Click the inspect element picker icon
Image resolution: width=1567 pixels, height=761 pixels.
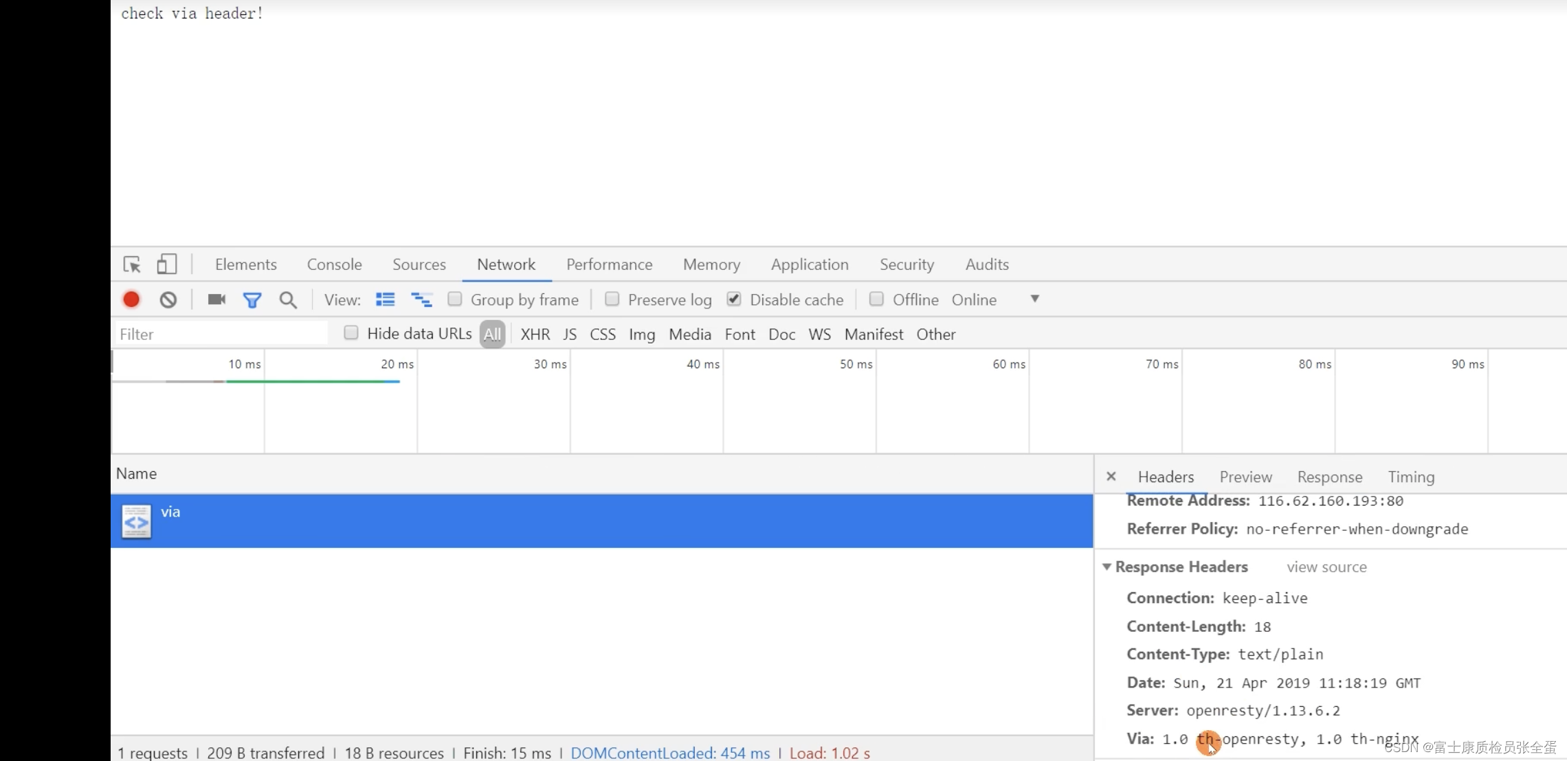pyautogui.click(x=132, y=264)
